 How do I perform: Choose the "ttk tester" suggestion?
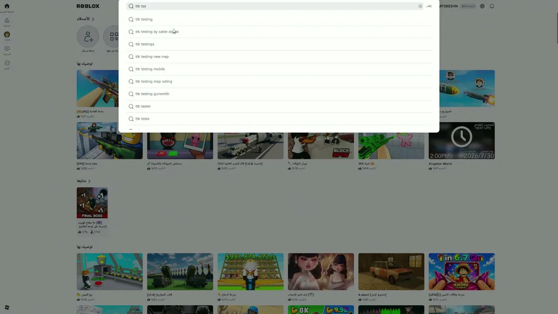point(279,106)
